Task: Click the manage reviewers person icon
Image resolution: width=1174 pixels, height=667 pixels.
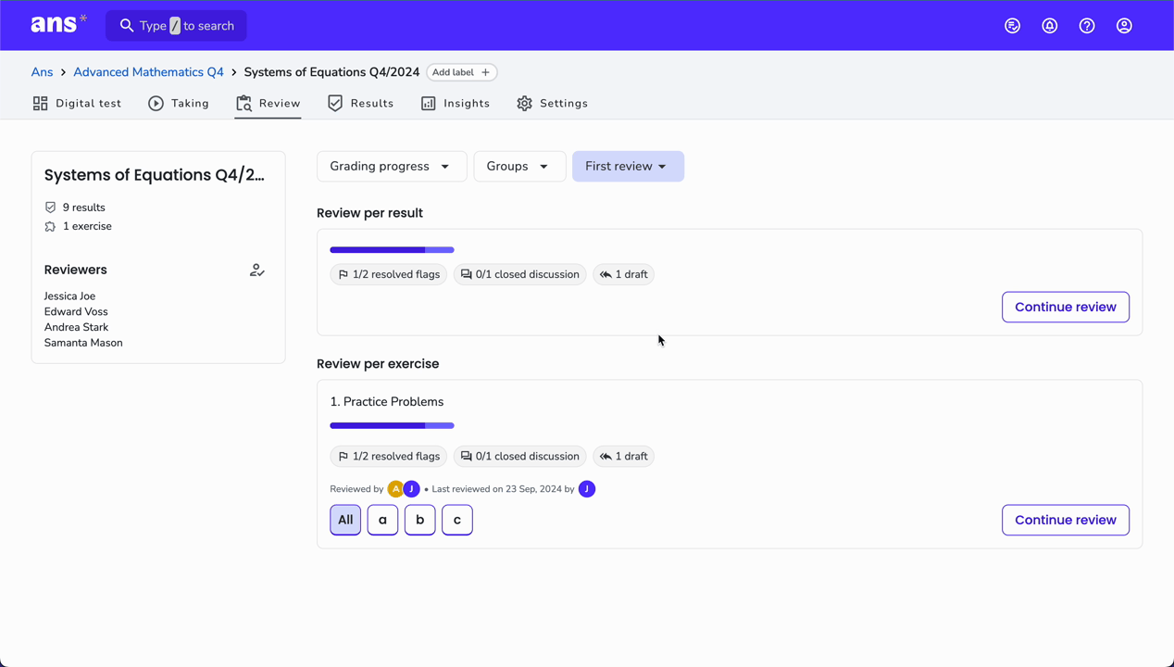Action: coord(256,271)
